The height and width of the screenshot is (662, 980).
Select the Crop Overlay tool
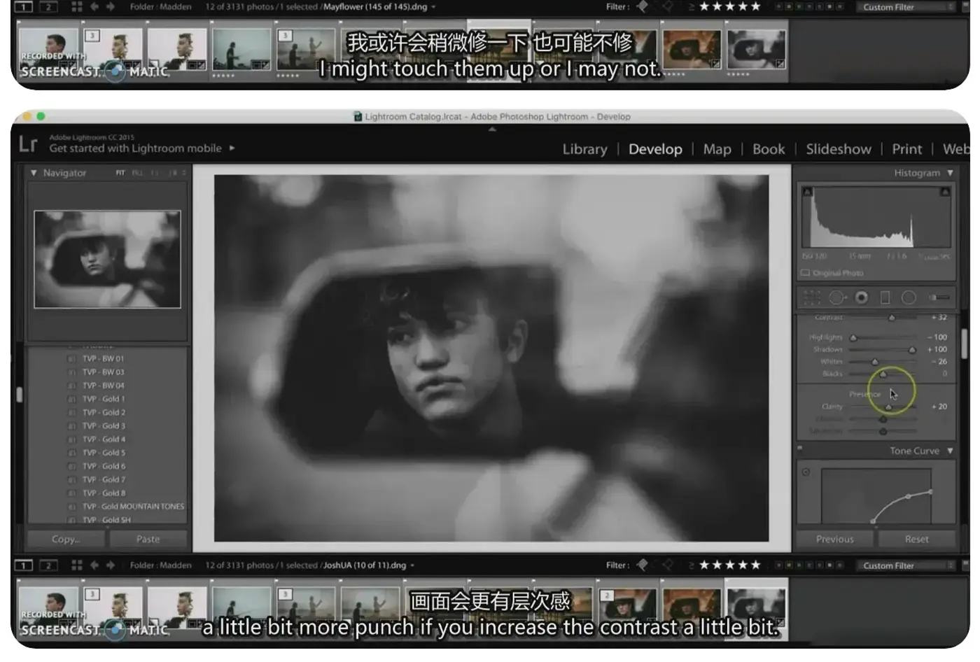tap(811, 298)
